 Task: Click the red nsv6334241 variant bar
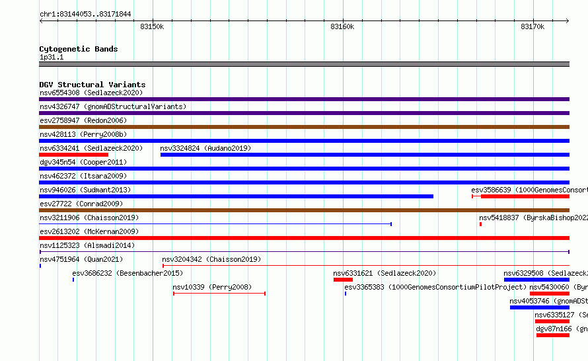pyautogui.click(x=73, y=155)
